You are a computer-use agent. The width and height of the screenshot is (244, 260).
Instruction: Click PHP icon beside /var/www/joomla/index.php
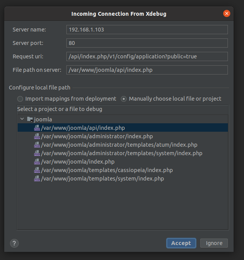tap(37, 162)
